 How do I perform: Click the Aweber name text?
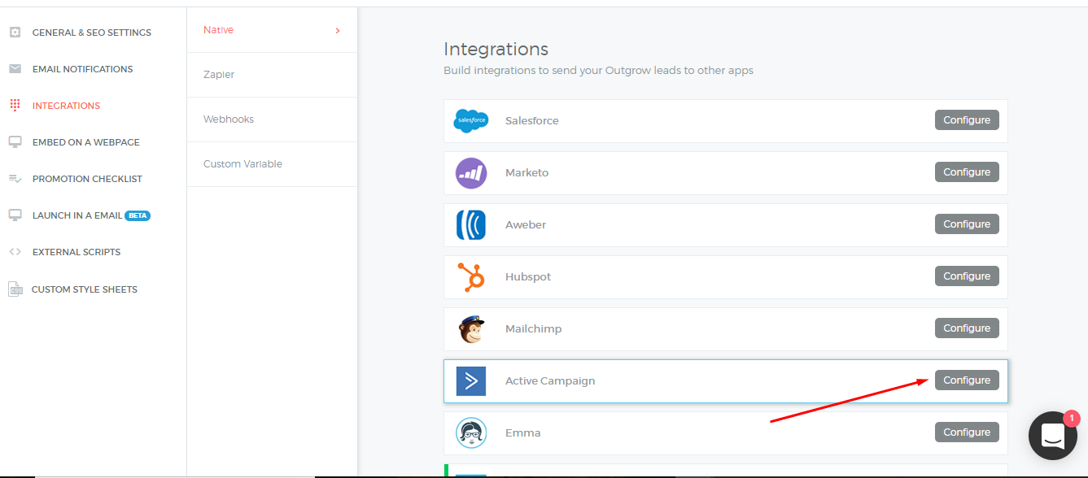(x=526, y=225)
